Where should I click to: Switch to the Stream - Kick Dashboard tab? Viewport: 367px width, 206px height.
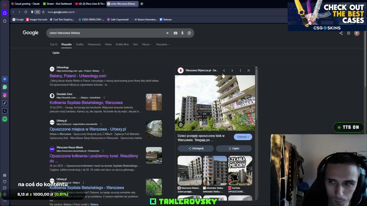pyautogui.click(x=57, y=4)
